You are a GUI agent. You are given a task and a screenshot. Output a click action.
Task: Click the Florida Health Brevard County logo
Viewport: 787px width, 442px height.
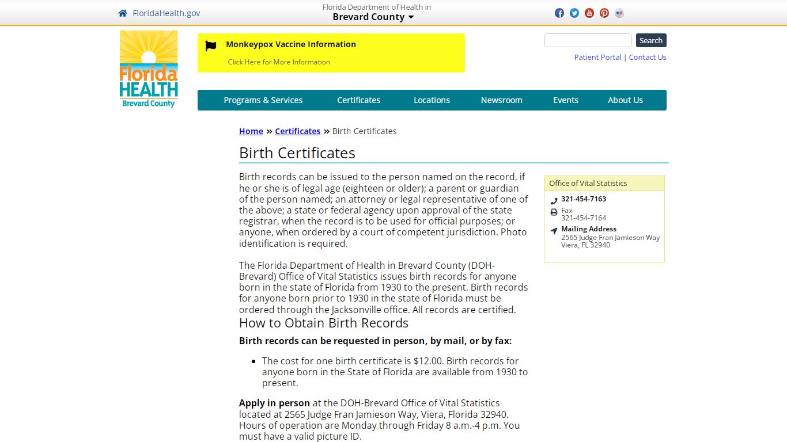149,69
